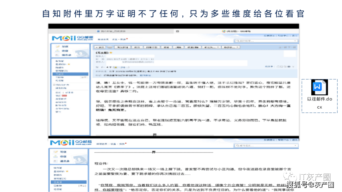The width and height of the screenshot is (342, 192).
Task: Click [清空] beside 已删除 in upper sidebar
Action: [84, 77]
